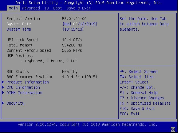Click the 1 Keyboard, 1 Mouse, 1 Hub text
178x133 pixels.
click(49, 61)
